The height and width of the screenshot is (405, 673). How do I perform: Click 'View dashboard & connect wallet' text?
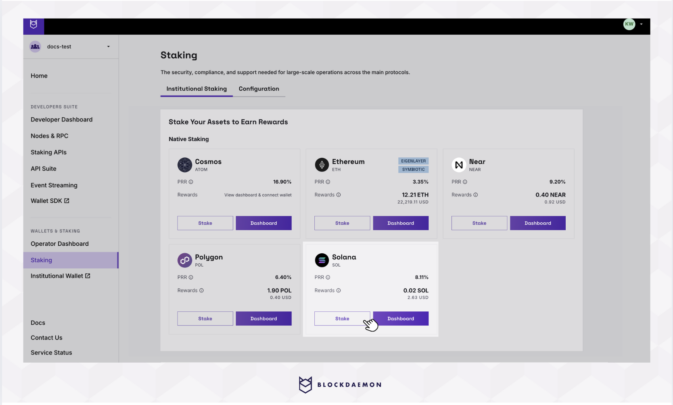258,195
